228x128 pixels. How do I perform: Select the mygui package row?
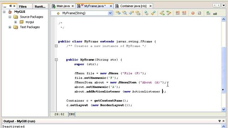(x=30, y=22)
